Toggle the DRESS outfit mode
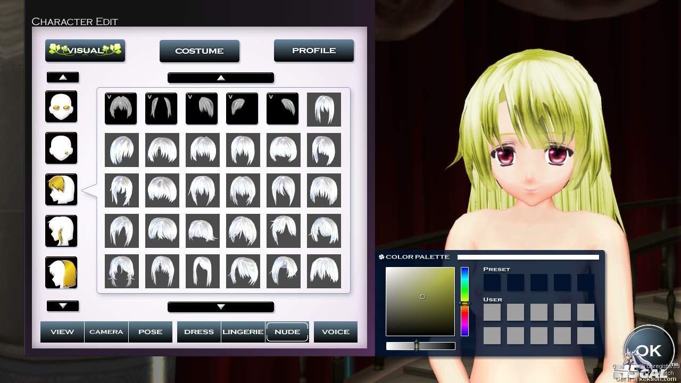The height and width of the screenshot is (383, 681). tap(199, 331)
